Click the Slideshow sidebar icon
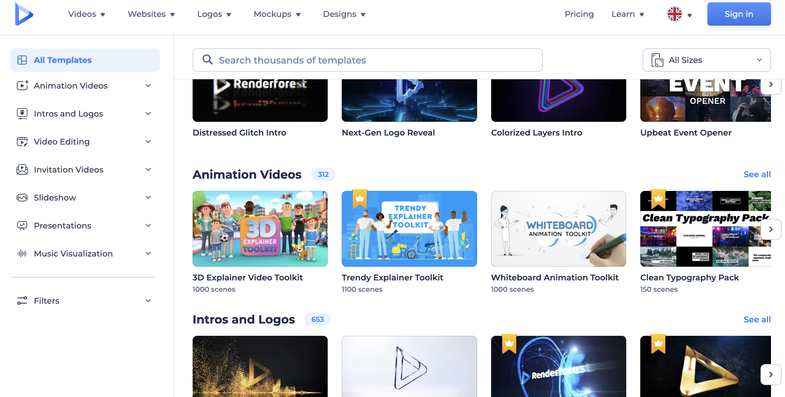This screenshot has height=397, width=785. click(22, 197)
